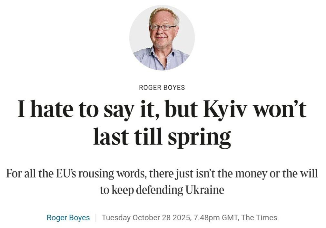Click the vertical divider after the byline name
Viewport: 326px width, 228px height.
(x=96, y=217)
